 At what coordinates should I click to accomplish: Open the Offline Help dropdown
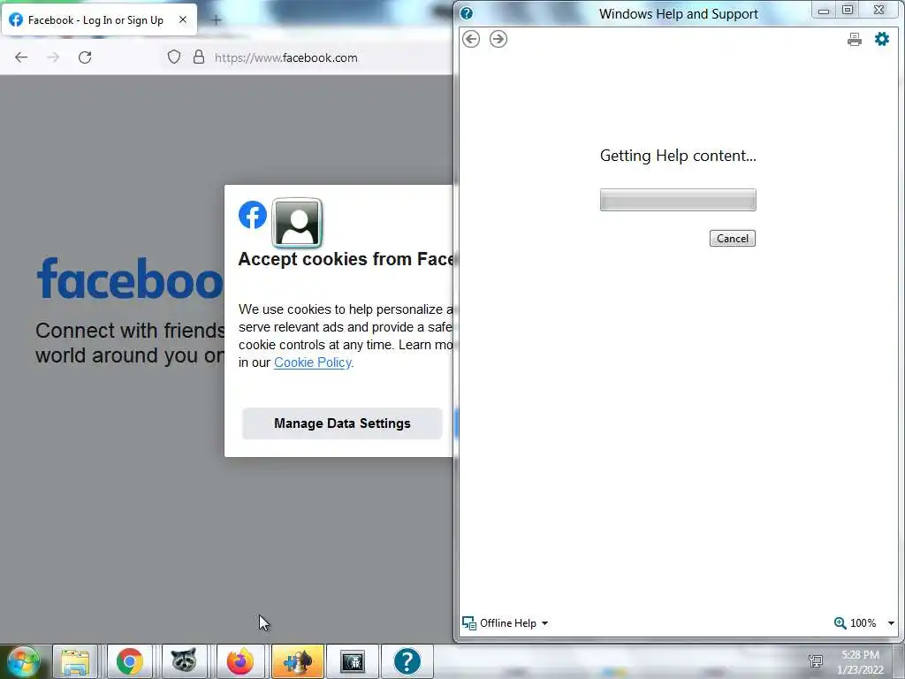click(505, 623)
